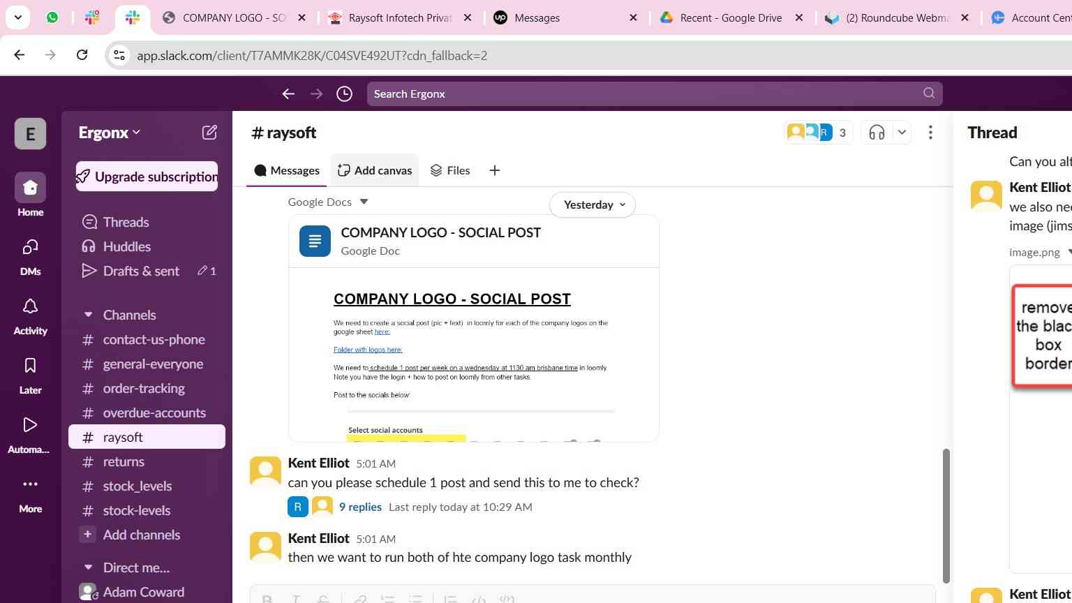Open the 9 replies thread
The height and width of the screenshot is (603, 1072).
tap(360, 507)
